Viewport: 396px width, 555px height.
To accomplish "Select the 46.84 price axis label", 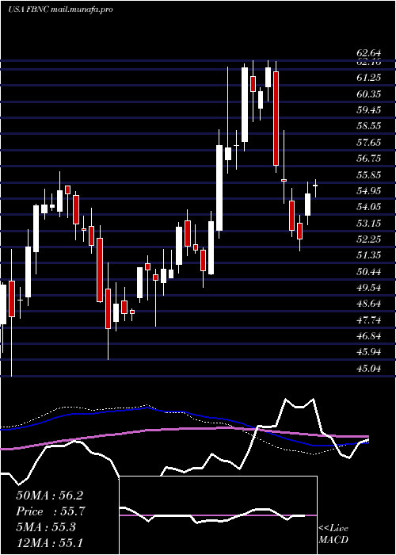I will 369,336.
